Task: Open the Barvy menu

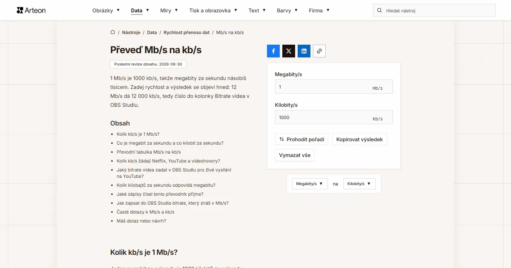Action: pos(287,10)
